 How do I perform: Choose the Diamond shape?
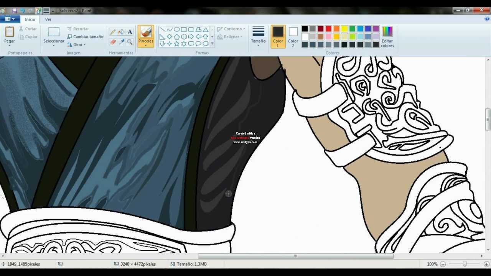pos(169,37)
